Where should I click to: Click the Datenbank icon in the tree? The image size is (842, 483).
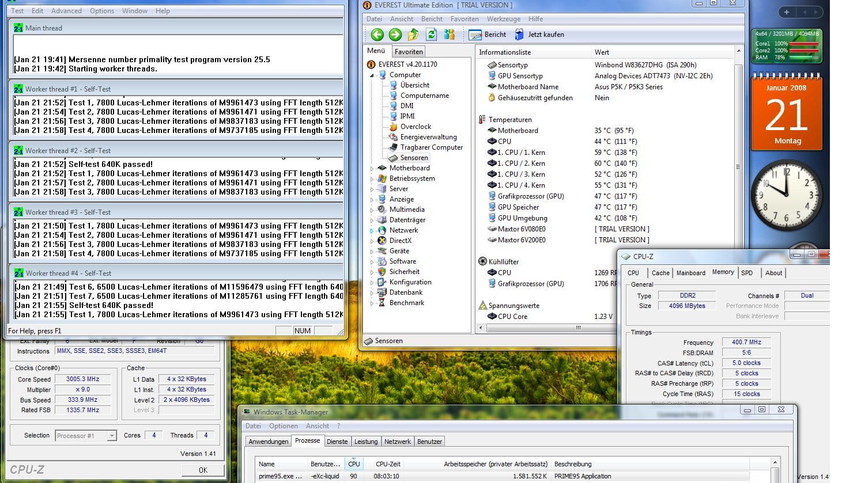tap(382, 292)
